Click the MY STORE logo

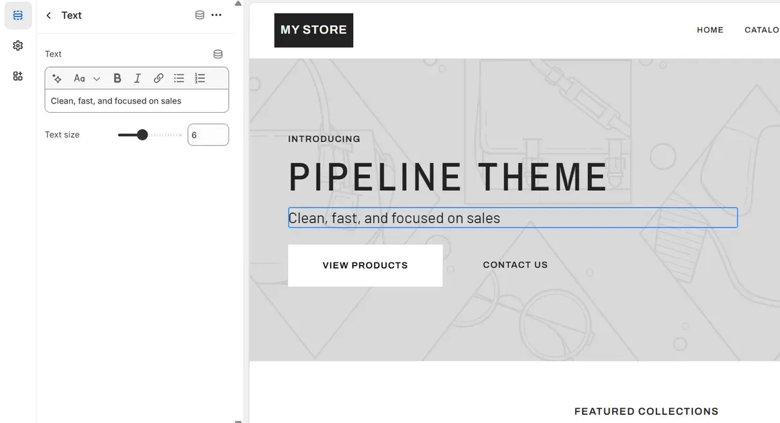click(x=314, y=30)
